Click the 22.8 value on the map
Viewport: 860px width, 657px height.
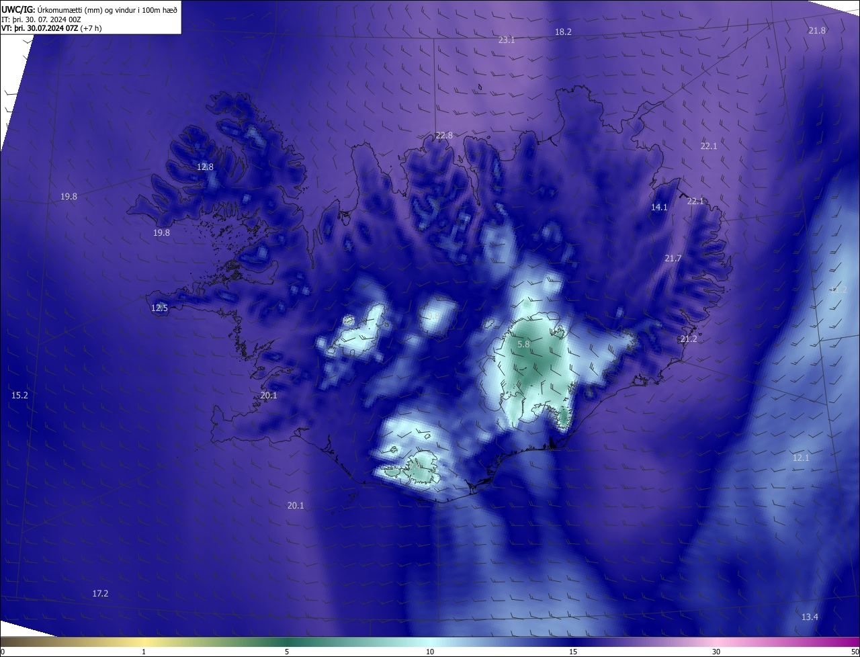[x=444, y=135]
